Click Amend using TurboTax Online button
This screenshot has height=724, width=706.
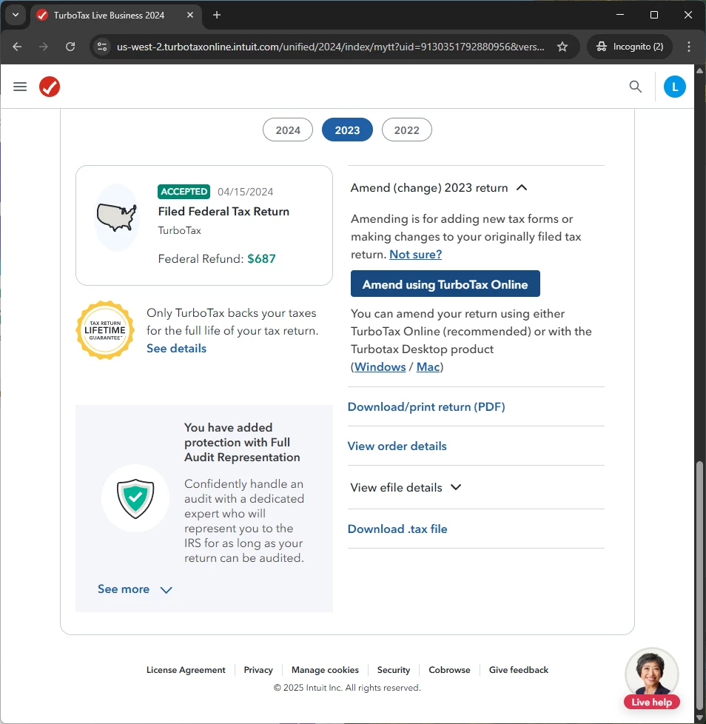446,284
